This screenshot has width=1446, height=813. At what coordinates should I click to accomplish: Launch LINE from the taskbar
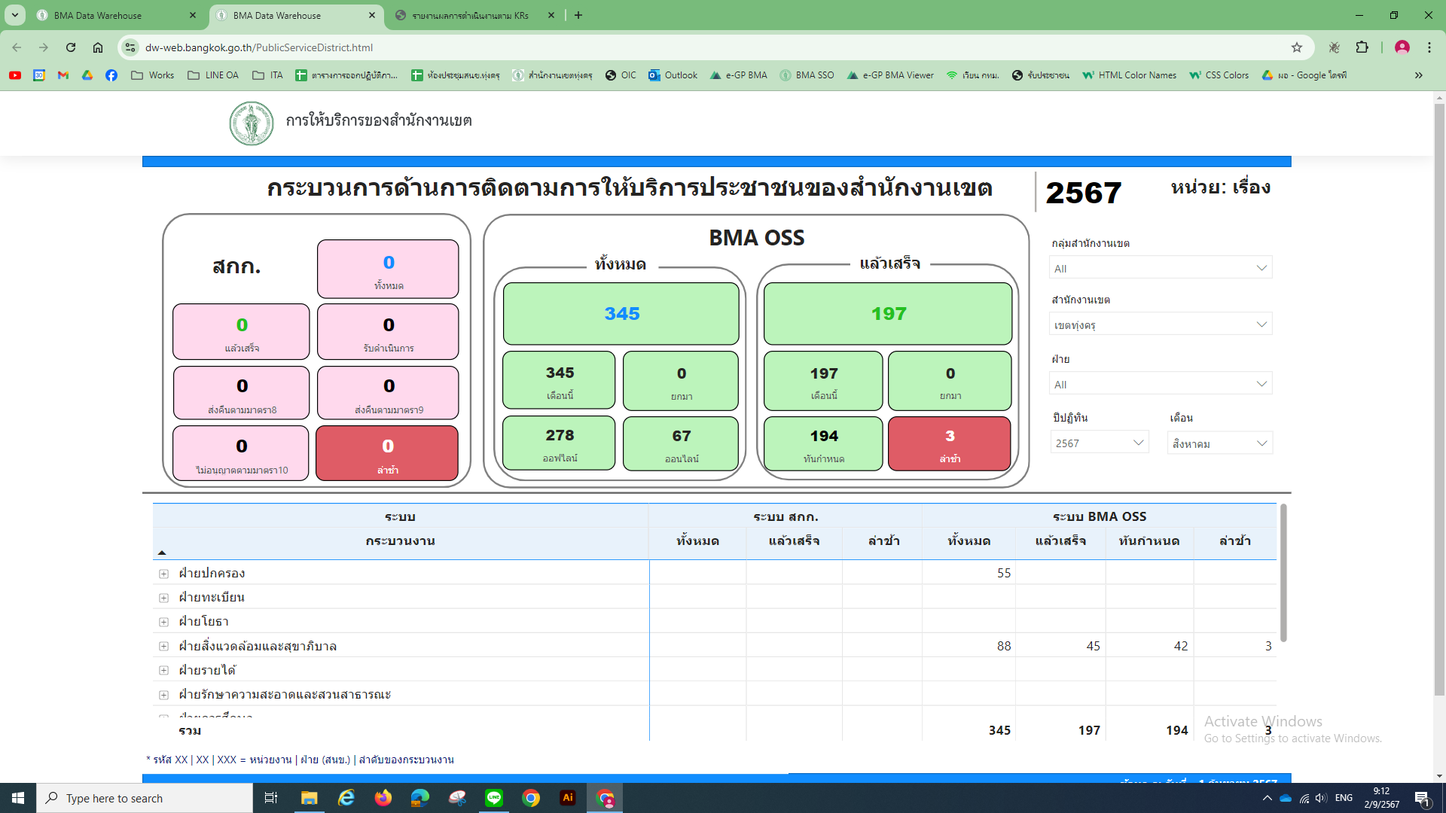click(494, 798)
